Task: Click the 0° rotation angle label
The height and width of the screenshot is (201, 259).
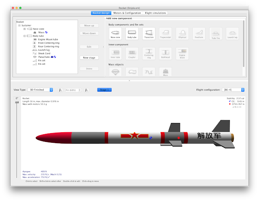Action: click(17, 98)
